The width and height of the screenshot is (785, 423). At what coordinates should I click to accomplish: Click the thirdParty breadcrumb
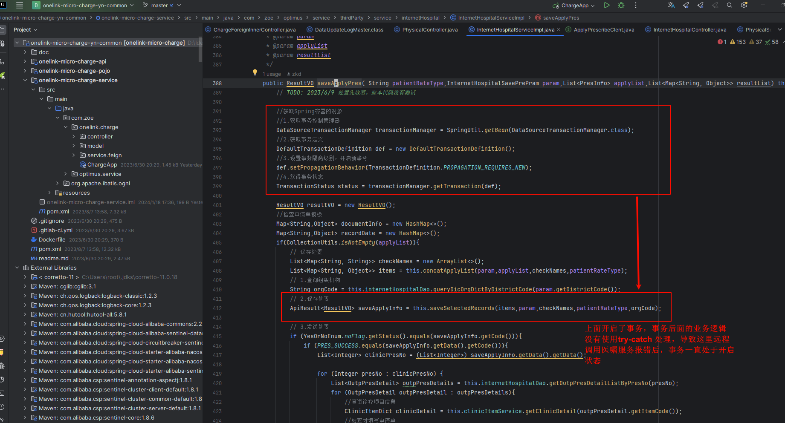pyautogui.click(x=352, y=18)
